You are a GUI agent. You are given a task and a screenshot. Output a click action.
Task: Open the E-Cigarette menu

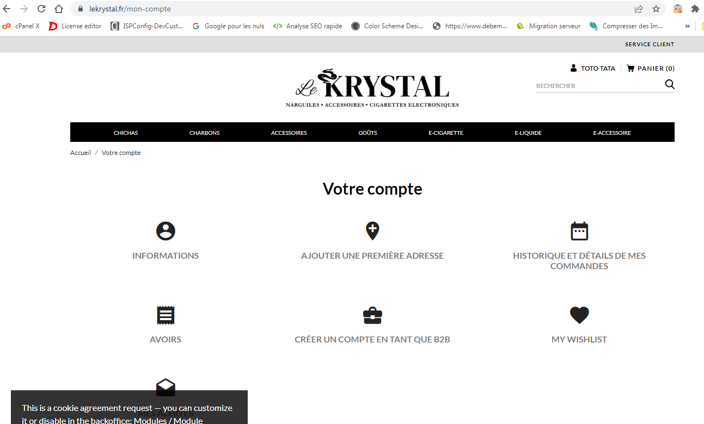tap(446, 133)
